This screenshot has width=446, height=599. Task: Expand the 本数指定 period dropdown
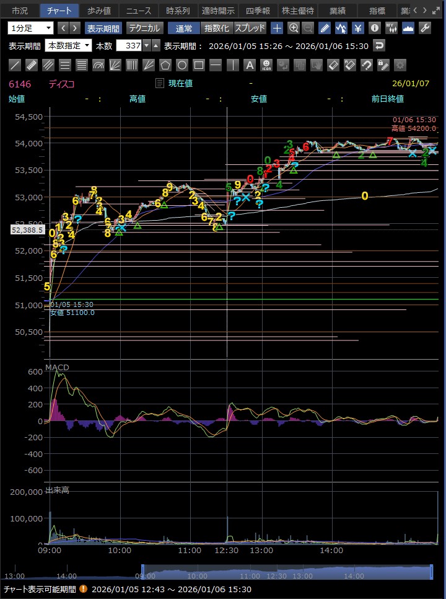tap(68, 45)
